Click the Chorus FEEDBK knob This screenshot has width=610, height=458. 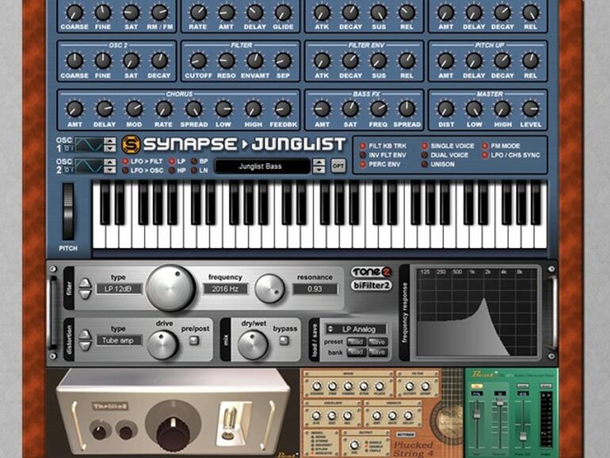[283, 109]
